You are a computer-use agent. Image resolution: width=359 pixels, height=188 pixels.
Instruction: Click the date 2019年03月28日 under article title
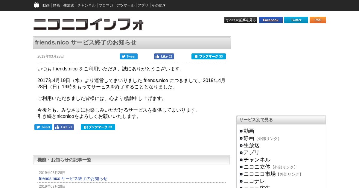pyautogui.click(x=51, y=56)
